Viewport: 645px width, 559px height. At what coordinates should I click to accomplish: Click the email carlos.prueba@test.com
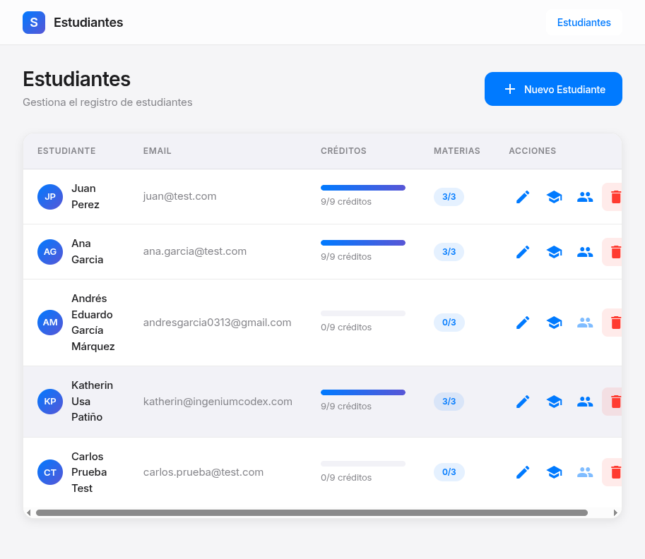[203, 472]
